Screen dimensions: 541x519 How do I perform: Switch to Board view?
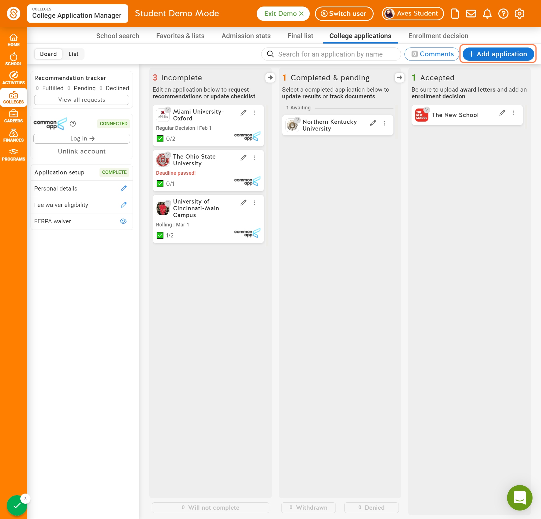pyautogui.click(x=48, y=54)
